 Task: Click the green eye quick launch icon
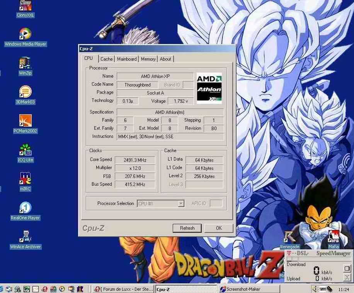point(27,289)
